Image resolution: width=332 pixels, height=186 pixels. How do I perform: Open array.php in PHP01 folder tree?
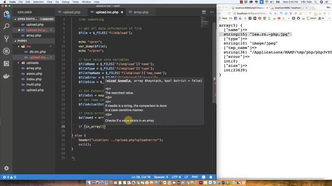pyautogui.click(x=34, y=68)
